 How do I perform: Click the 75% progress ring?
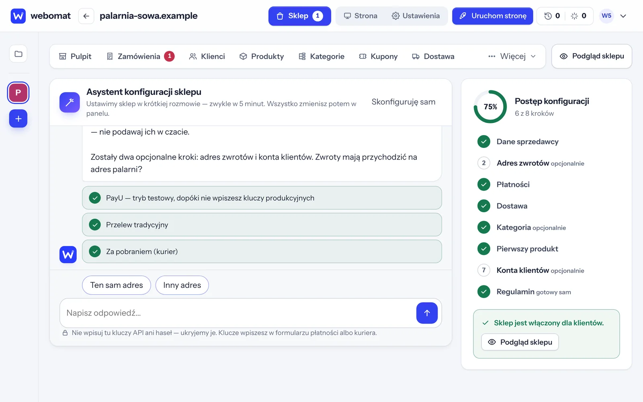coord(490,107)
